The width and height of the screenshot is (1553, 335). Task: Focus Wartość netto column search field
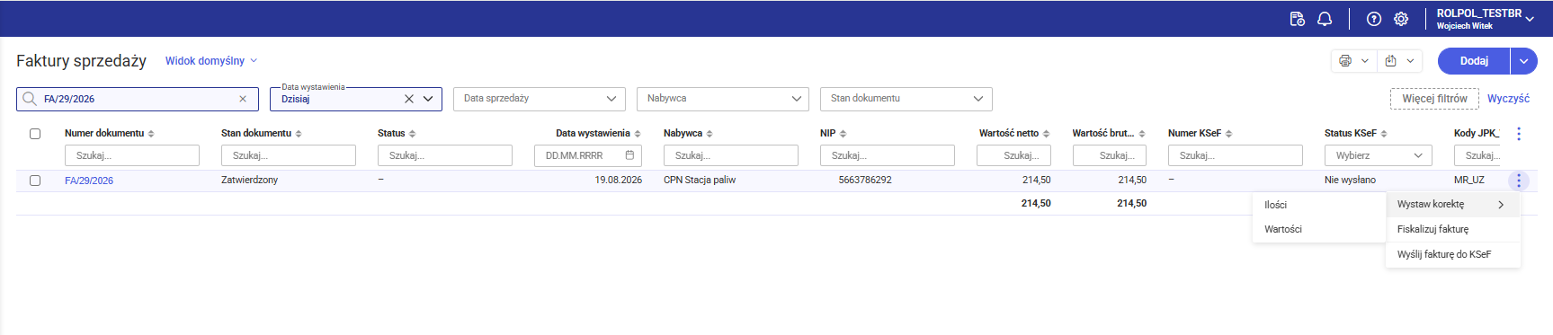point(1013,155)
